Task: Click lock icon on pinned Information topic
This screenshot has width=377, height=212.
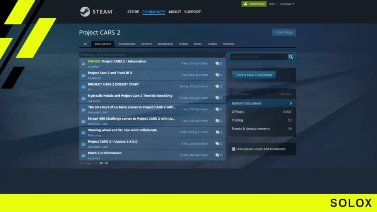Action: tap(84, 64)
